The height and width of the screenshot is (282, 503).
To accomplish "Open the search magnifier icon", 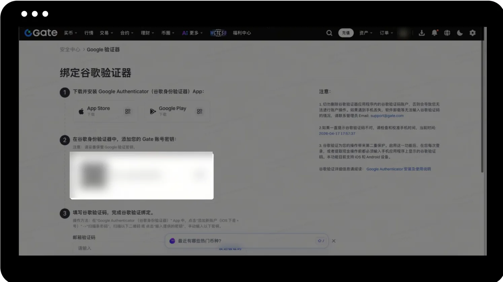I will click(x=329, y=33).
